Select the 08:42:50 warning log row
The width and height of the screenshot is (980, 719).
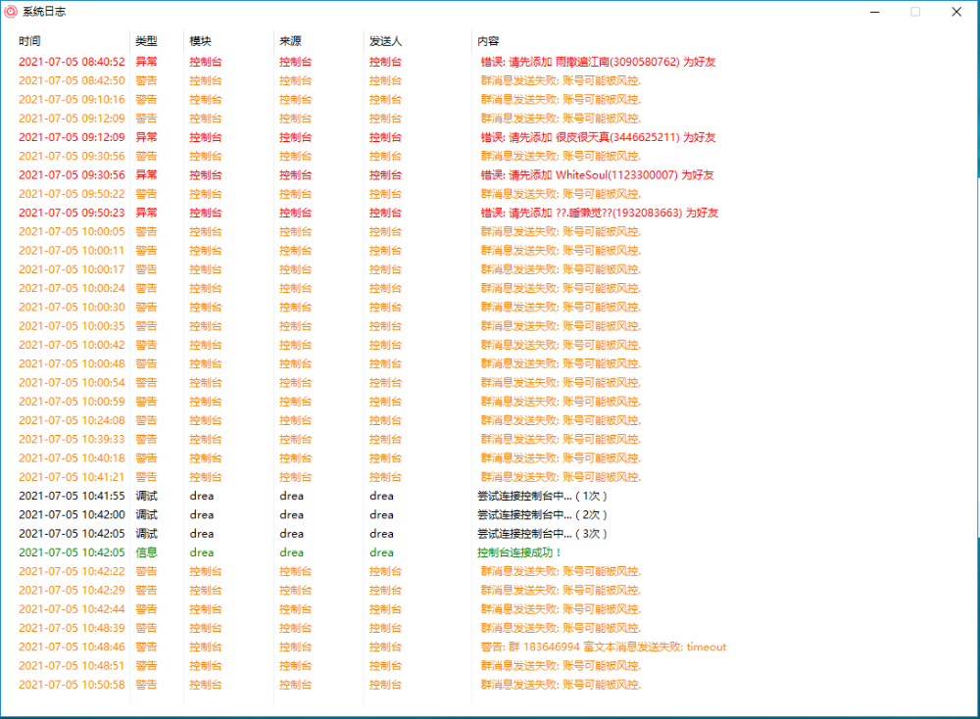click(x=72, y=80)
